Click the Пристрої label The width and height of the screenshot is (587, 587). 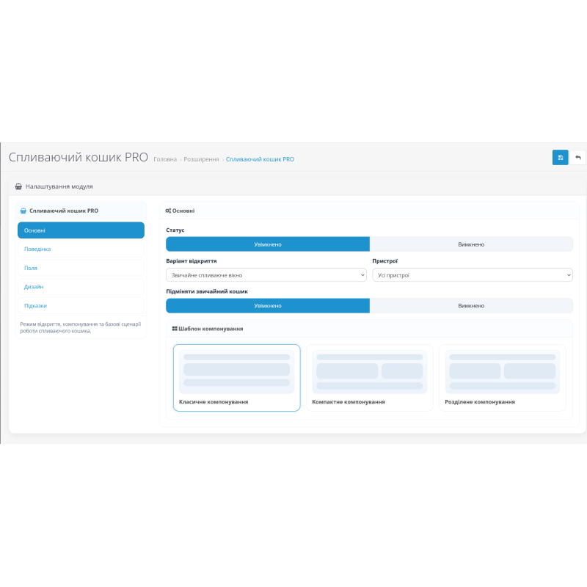click(x=384, y=261)
